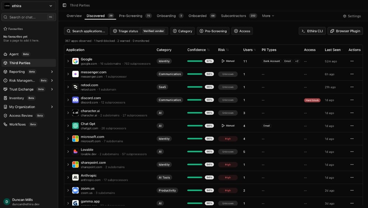This screenshot has height=208, width=368.
Task: Expand the microsoft.com row
Action: [x=68, y=139]
